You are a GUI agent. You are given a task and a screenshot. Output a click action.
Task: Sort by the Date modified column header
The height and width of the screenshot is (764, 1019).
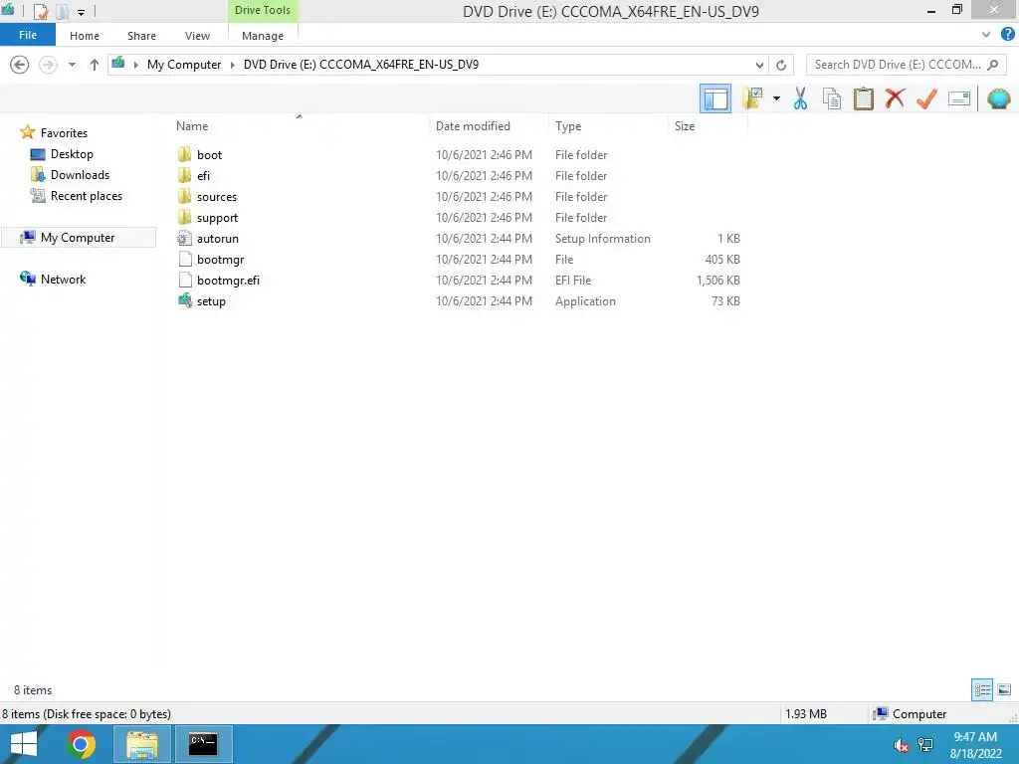coord(473,126)
